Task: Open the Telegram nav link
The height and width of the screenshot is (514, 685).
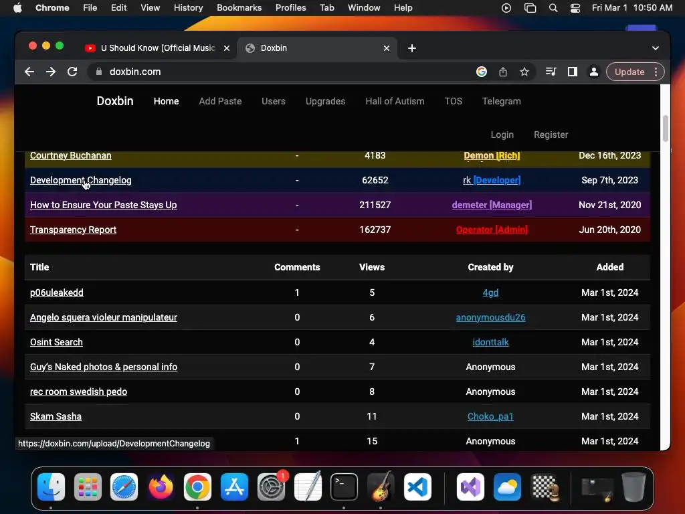Action: pos(502,101)
